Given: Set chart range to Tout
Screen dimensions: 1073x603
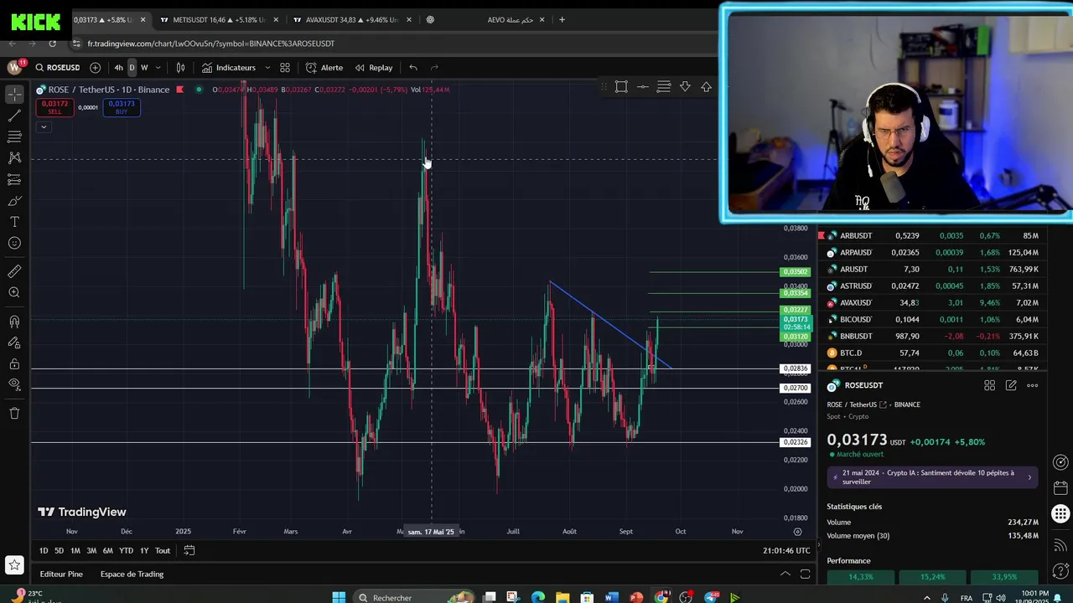Looking at the screenshot, I should (163, 550).
